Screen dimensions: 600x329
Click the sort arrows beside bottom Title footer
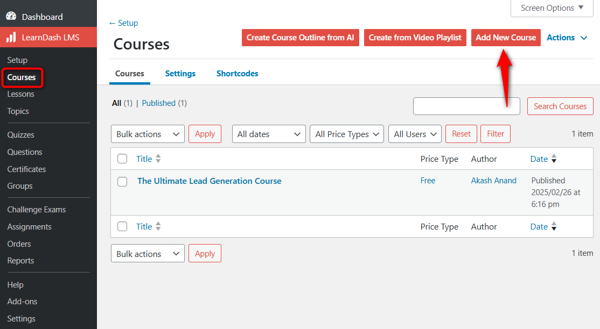158,227
